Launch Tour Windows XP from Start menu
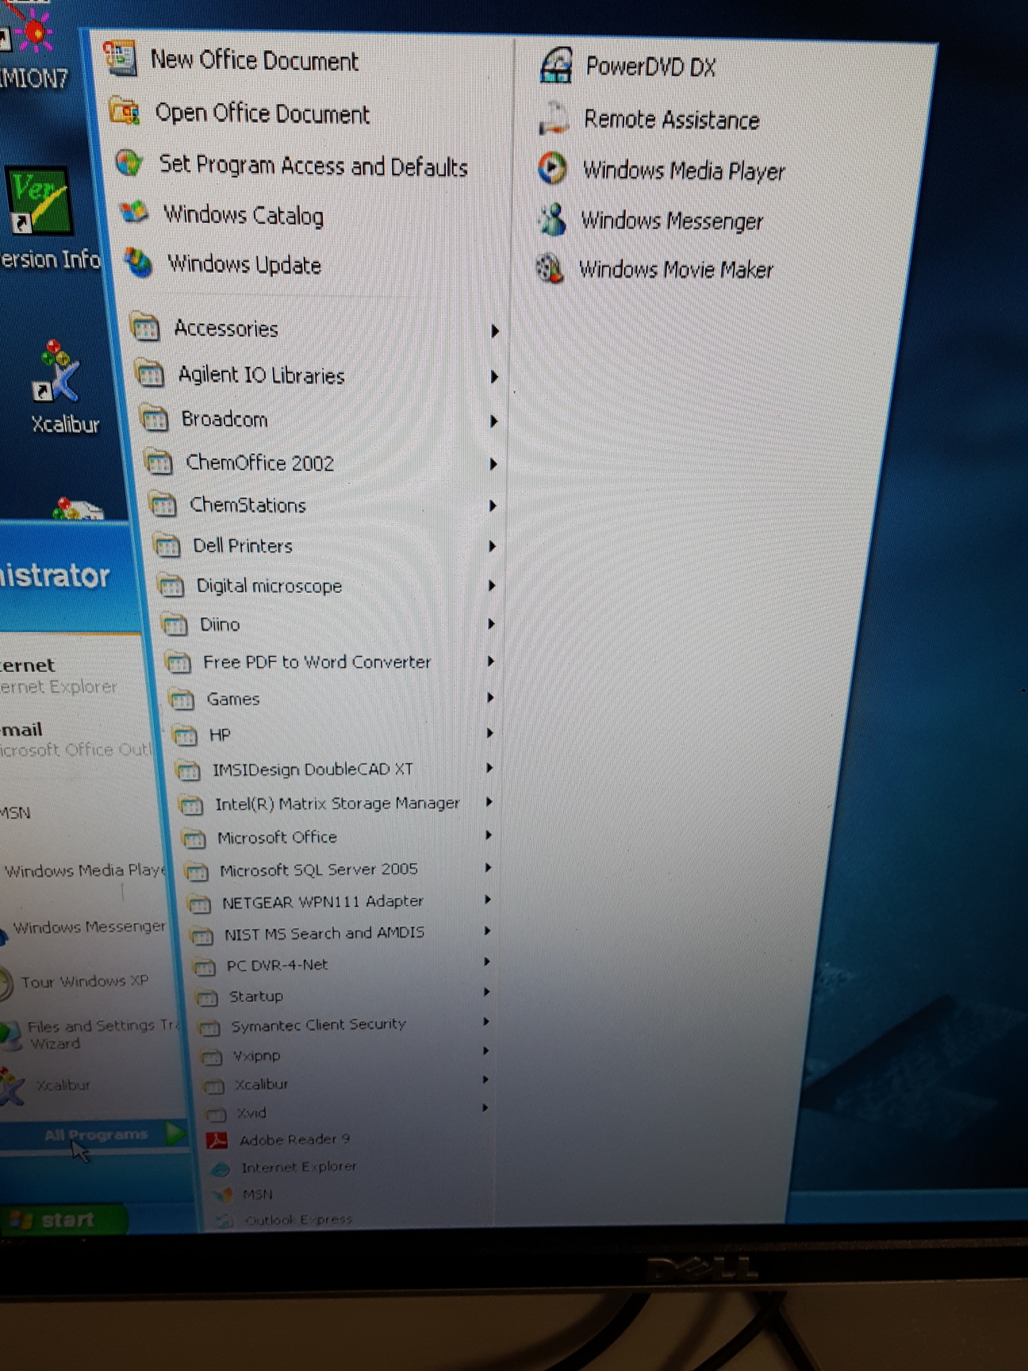 (84, 982)
